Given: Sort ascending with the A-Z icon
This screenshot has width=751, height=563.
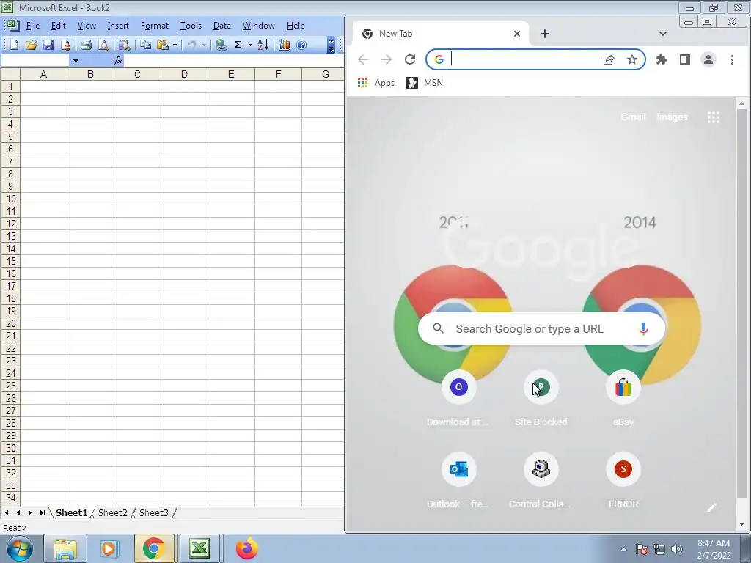Looking at the screenshot, I should (263, 45).
